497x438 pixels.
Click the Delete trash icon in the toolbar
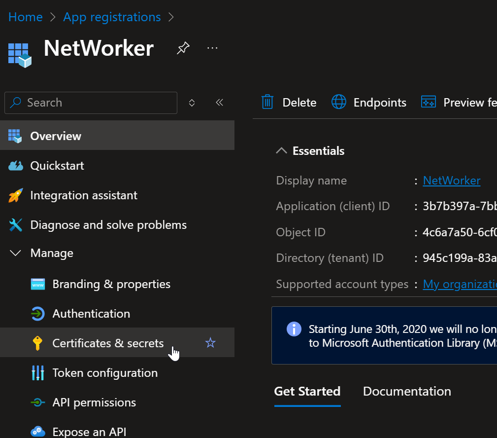click(x=267, y=102)
